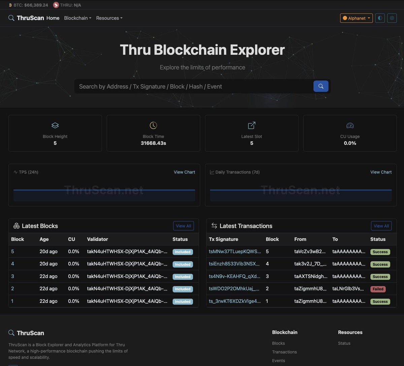Click the Tx Signature column header
This screenshot has width=404, height=366.
point(224,239)
